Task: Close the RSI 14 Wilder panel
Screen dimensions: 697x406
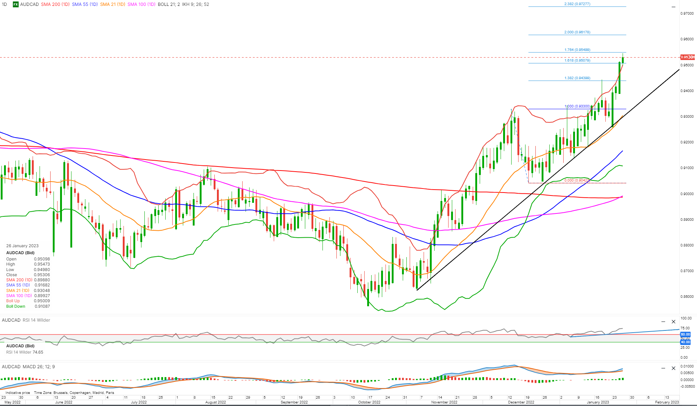Action: 673,322
